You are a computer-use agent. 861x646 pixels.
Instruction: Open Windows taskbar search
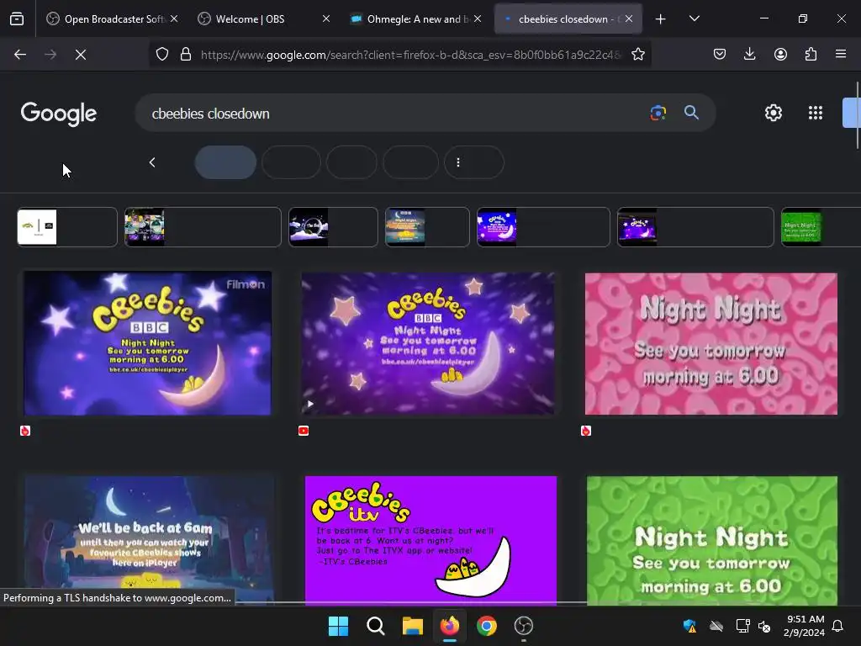click(376, 626)
